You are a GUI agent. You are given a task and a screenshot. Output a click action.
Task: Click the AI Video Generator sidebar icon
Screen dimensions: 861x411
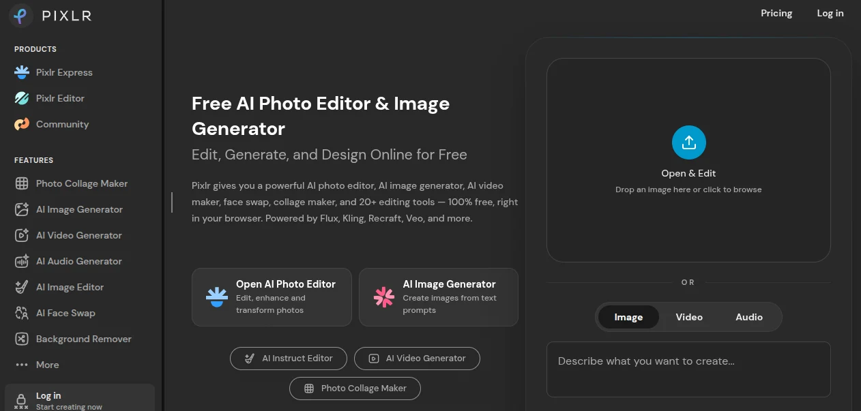point(22,235)
